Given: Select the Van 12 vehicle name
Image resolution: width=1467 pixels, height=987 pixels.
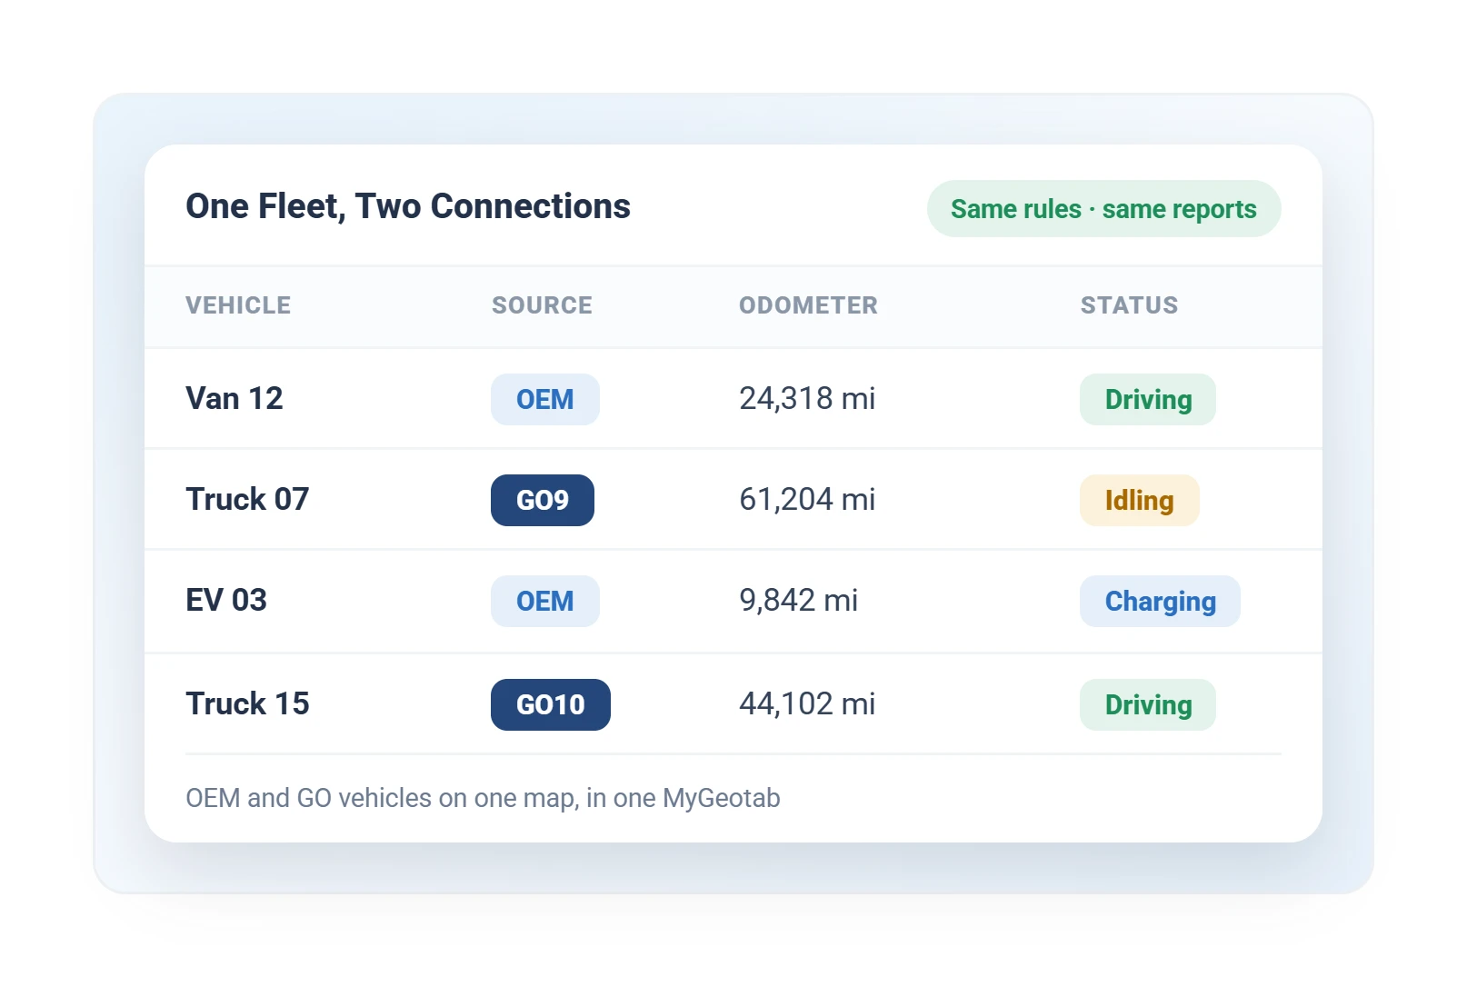Looking at the screenshot, I should pos(235,398).
